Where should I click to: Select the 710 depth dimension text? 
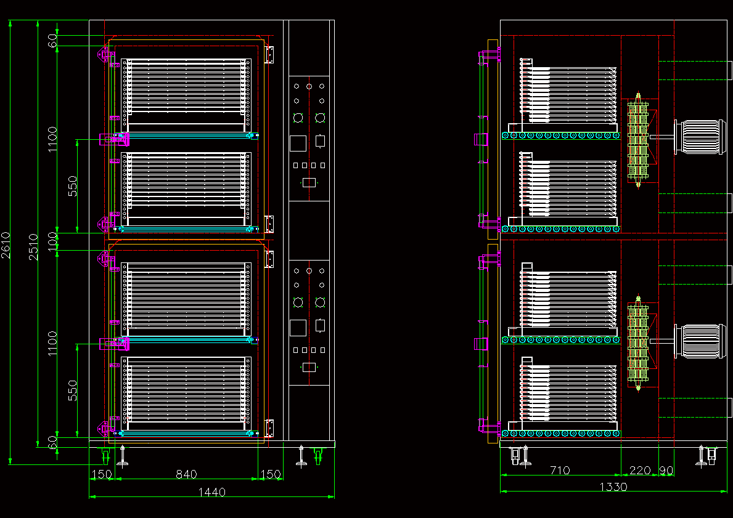click(560, 471)
